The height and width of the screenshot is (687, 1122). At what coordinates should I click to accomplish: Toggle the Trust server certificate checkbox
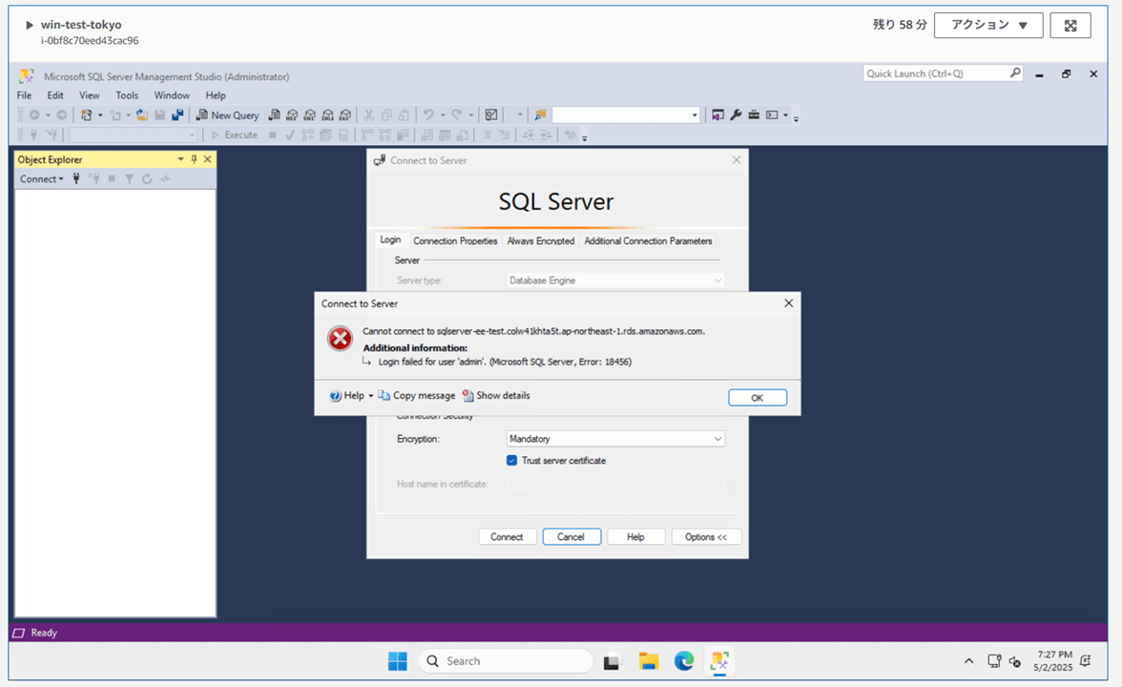point(511,461)
